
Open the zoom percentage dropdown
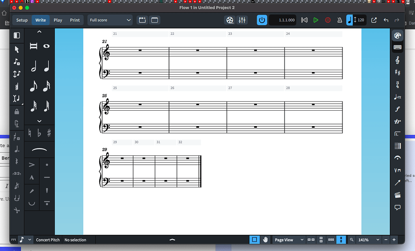tap(366, 240)
